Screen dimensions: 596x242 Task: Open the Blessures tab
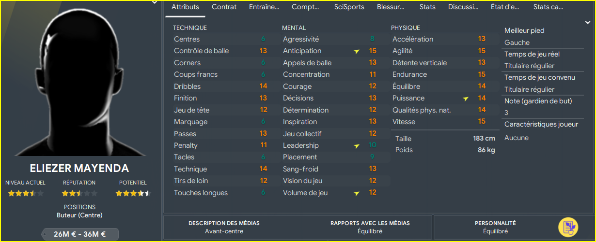(x=390, y=7)
